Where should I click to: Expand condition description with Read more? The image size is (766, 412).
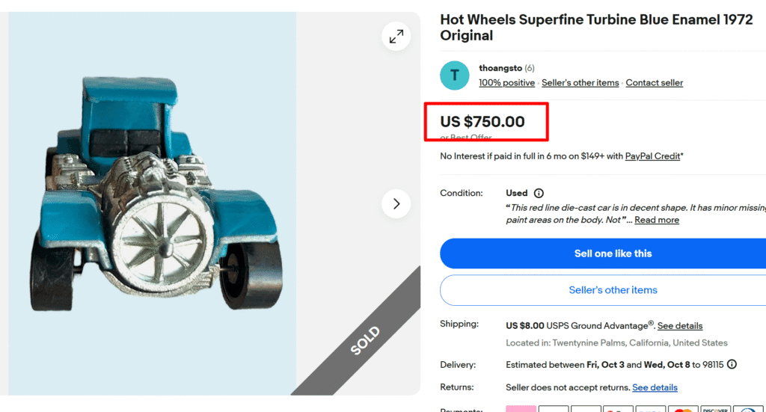point(657,220)
